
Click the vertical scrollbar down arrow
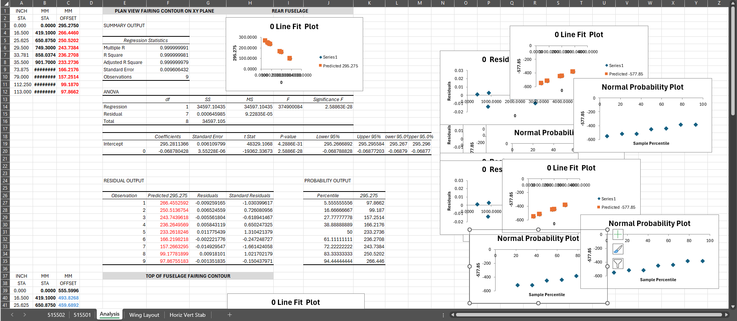coord(733,306)
